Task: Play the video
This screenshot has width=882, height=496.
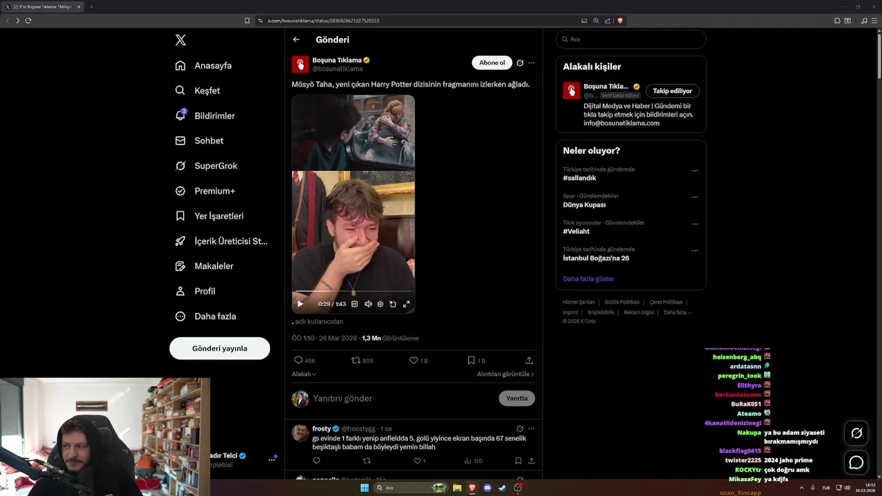Action: click(x=300, y=304)
